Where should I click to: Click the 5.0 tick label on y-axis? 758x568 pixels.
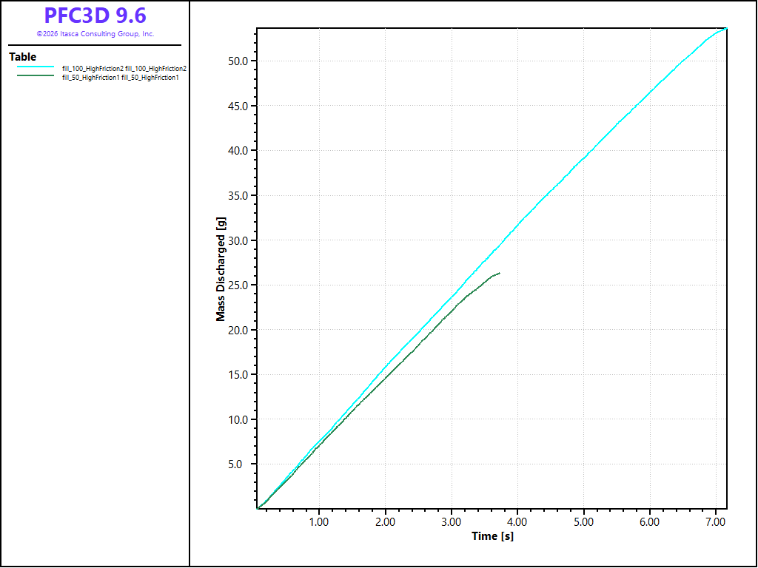(244, 464)
